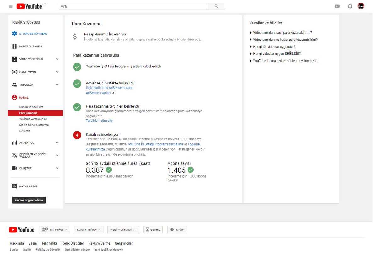Open Politika ve Güvenlik footer link
The width and height of the screenshot is (377, 259).
click(48, 250)
